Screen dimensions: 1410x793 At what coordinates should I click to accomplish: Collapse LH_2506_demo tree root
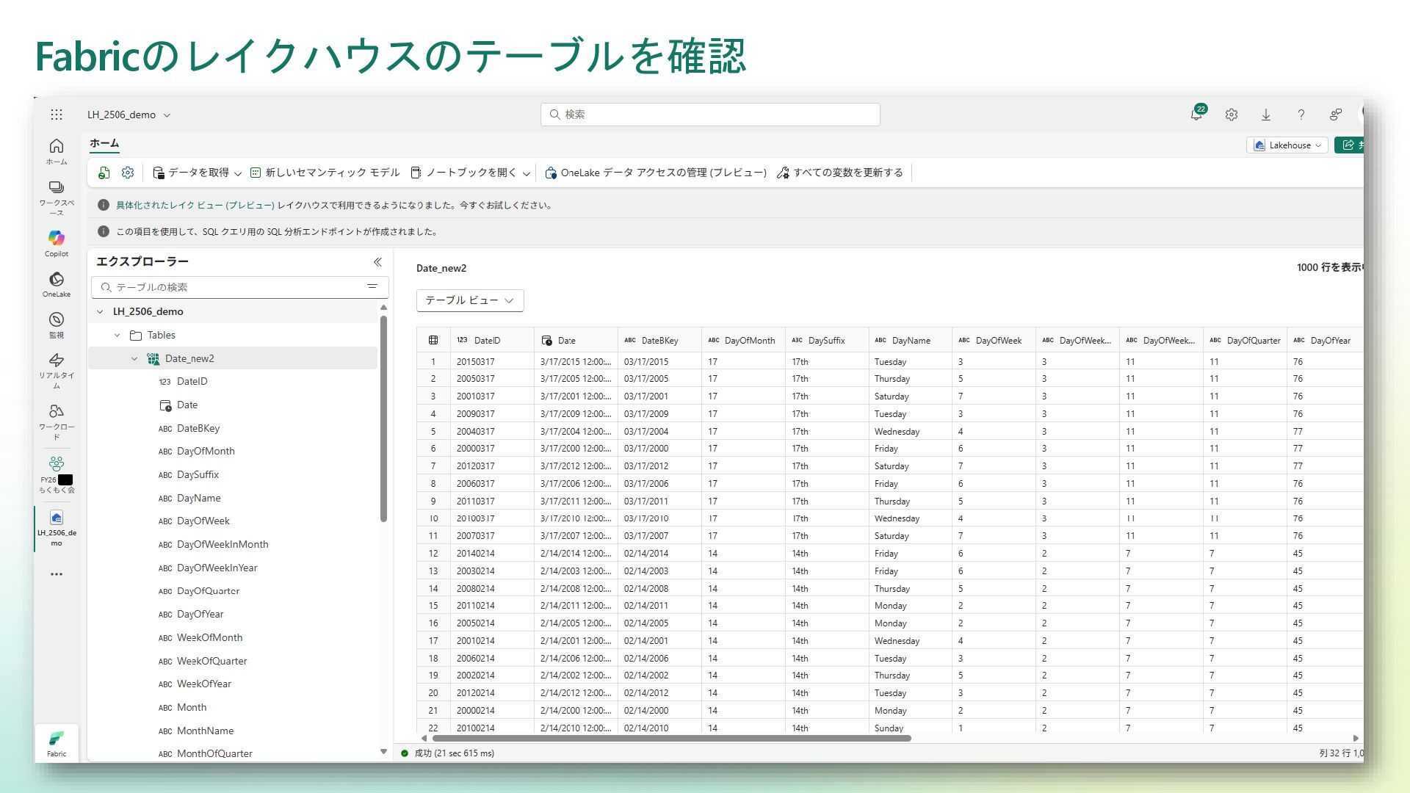pyautogui.click(x=100, y=311)
